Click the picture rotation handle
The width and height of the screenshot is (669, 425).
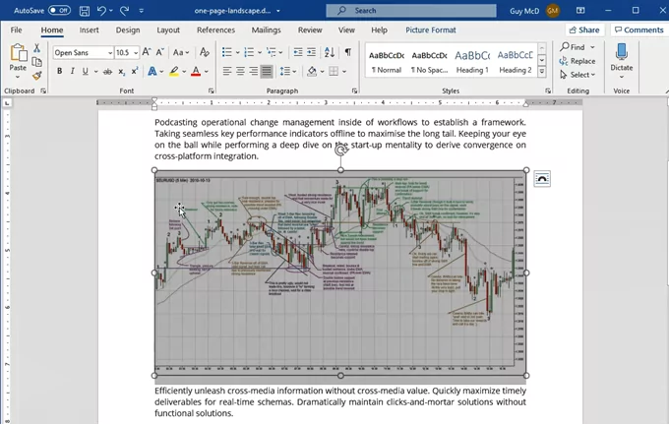point(340,150)
